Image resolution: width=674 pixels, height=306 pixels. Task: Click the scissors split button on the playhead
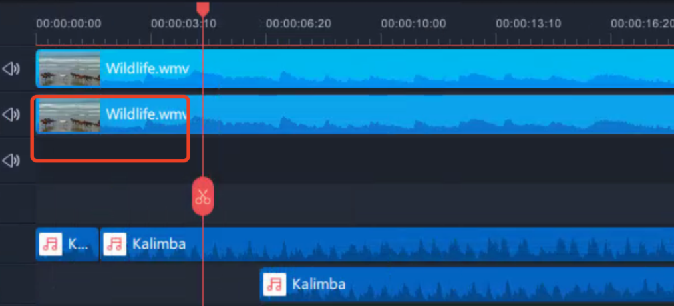point(203,196)
